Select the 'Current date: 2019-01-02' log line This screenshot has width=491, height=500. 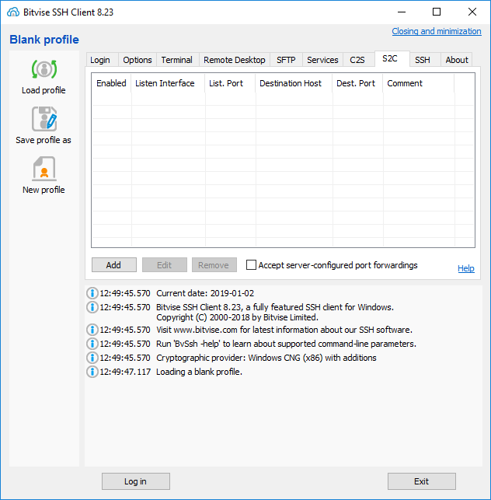click(x=205, y=293)
